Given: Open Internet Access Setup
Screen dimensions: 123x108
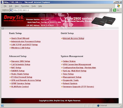Looking at the screenshot, I should click(x=73, y=38).
